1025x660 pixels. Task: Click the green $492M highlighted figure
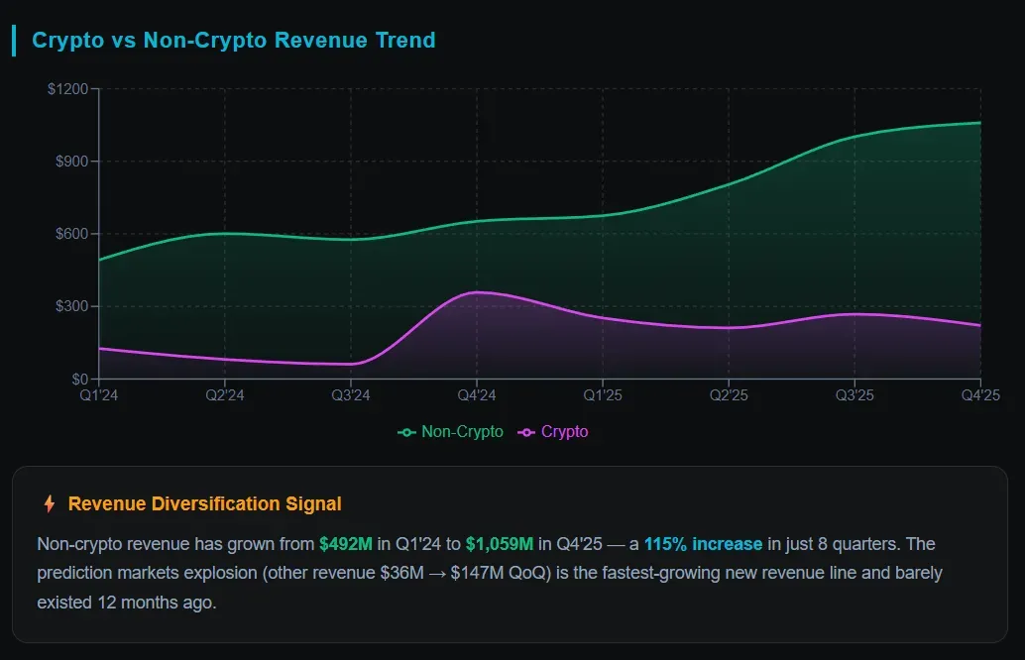click(x=346, y=544)
